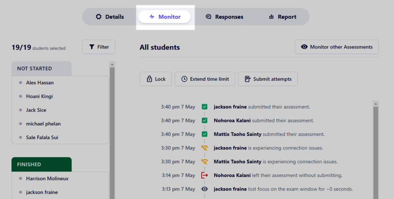
Task: Click Nohoroa Kalani left without submitting entry
Action: pyautogui.click(x=278, y=176)
